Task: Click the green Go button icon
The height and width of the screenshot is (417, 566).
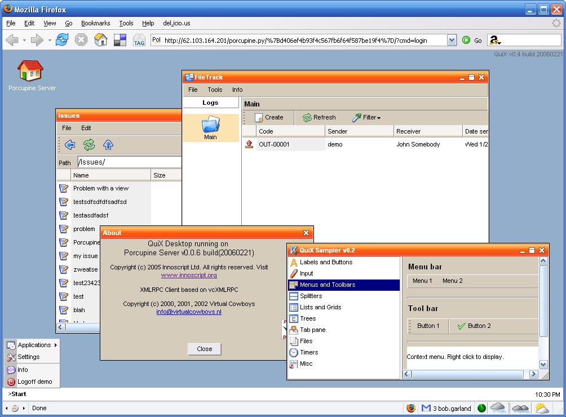Action: [x=466, y=40]
